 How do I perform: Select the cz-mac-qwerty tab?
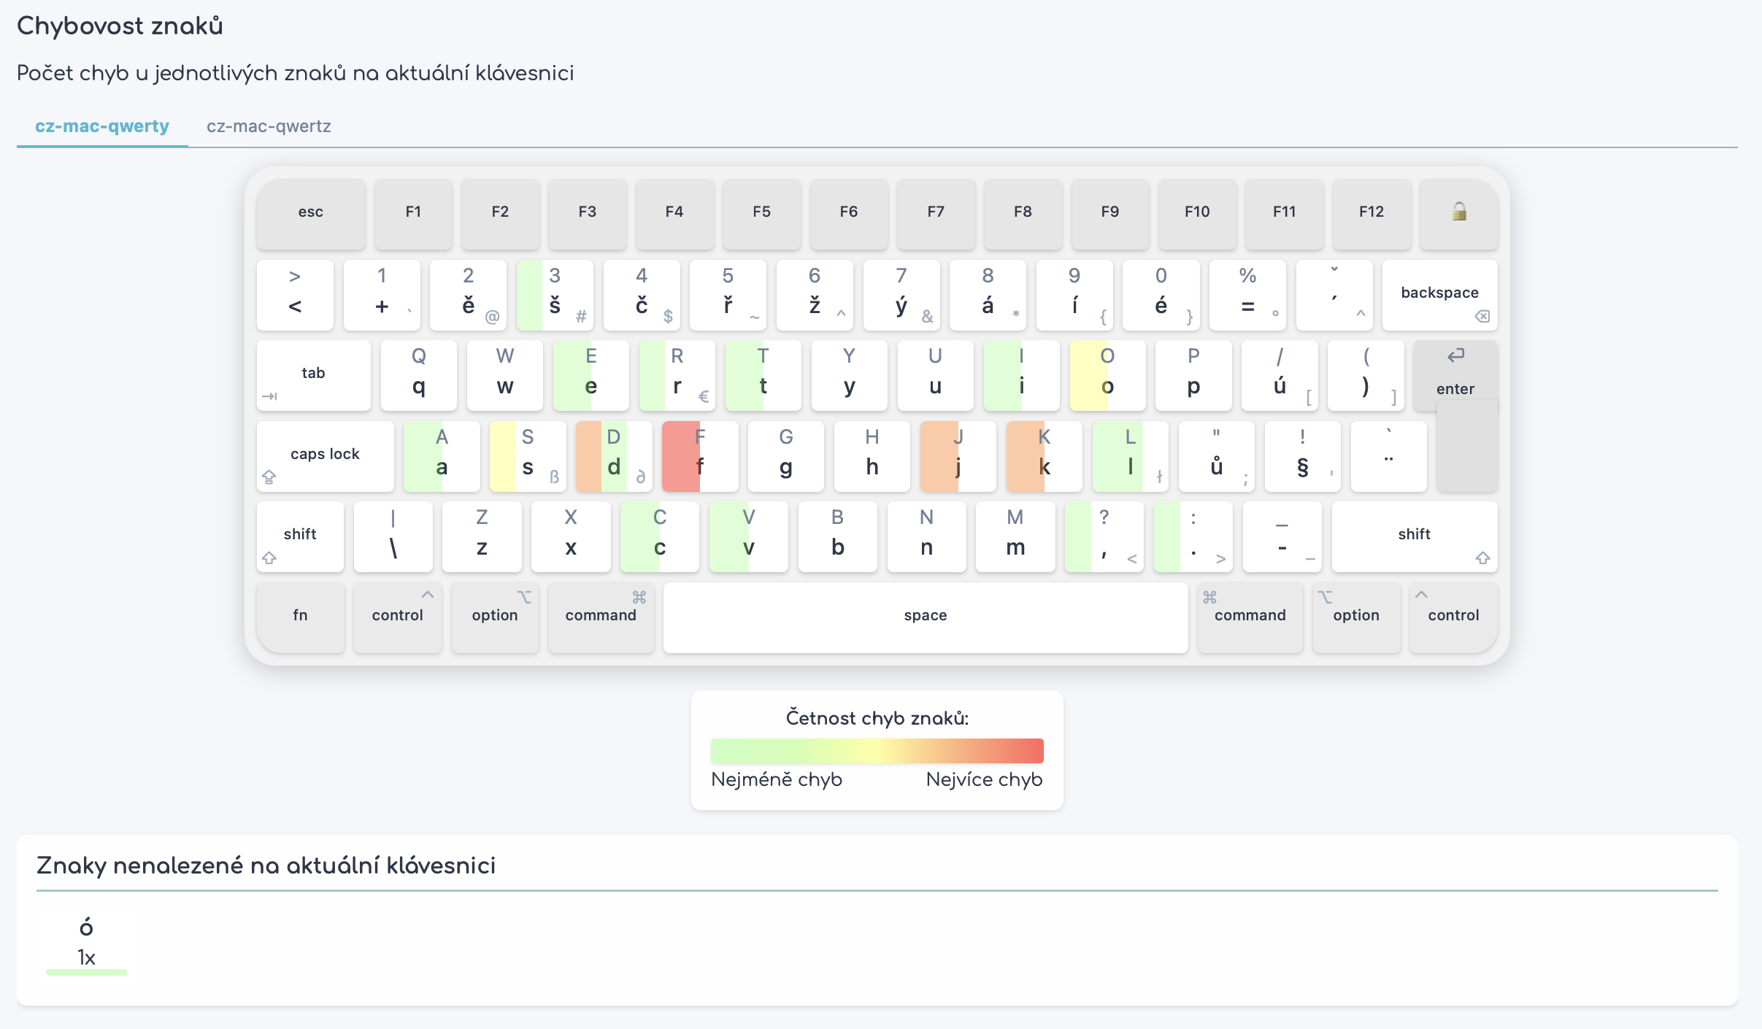[x=102, y=126]
